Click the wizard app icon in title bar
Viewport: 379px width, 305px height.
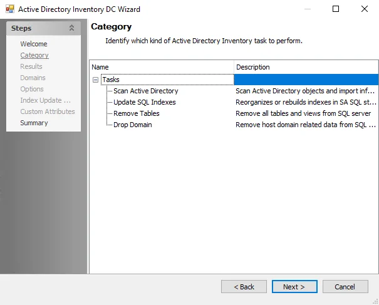[x=10, y=9]
